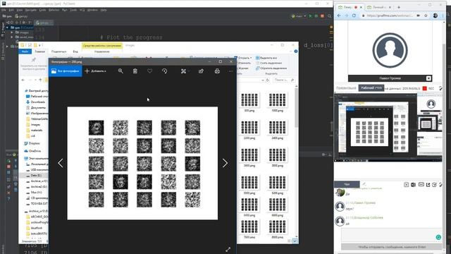This screenshot has width=451, height=254.
Task: Open the Help menu in PyCharm
Action: click(104, 10)
